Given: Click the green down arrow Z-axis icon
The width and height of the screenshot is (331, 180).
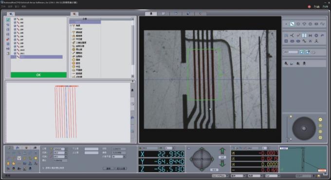Looking at the screenshot, I should (x=222, y=164).
